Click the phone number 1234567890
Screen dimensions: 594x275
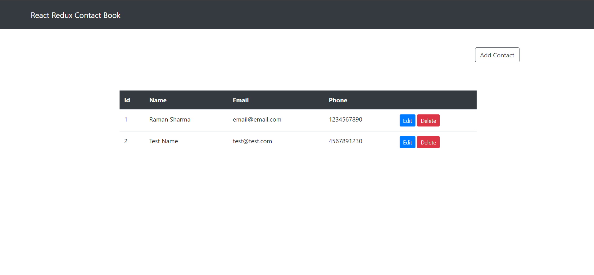[x=345, y=119]
